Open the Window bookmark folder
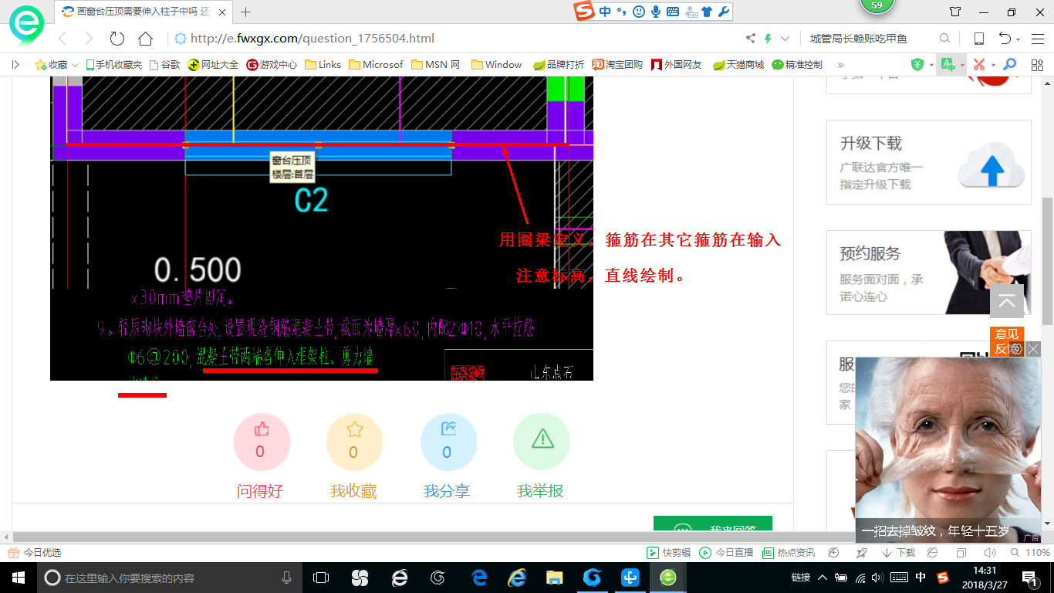1054x593 pixels. click(x=496, y=65)
